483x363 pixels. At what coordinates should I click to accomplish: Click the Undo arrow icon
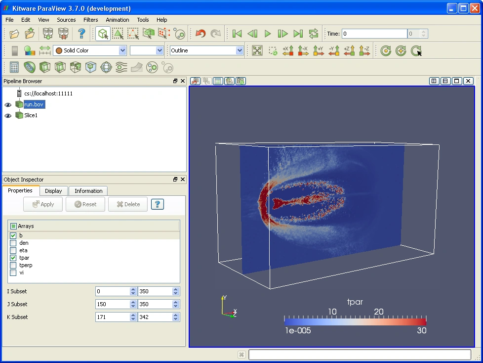(200, 34)
